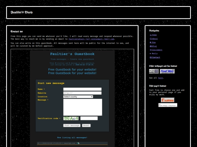Click the protonmail email address link
This screenshot has width=197, height=147.
pyautogui.click(x=91, y=39)
